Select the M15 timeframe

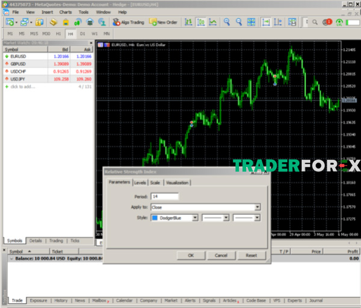pos(34,34)
